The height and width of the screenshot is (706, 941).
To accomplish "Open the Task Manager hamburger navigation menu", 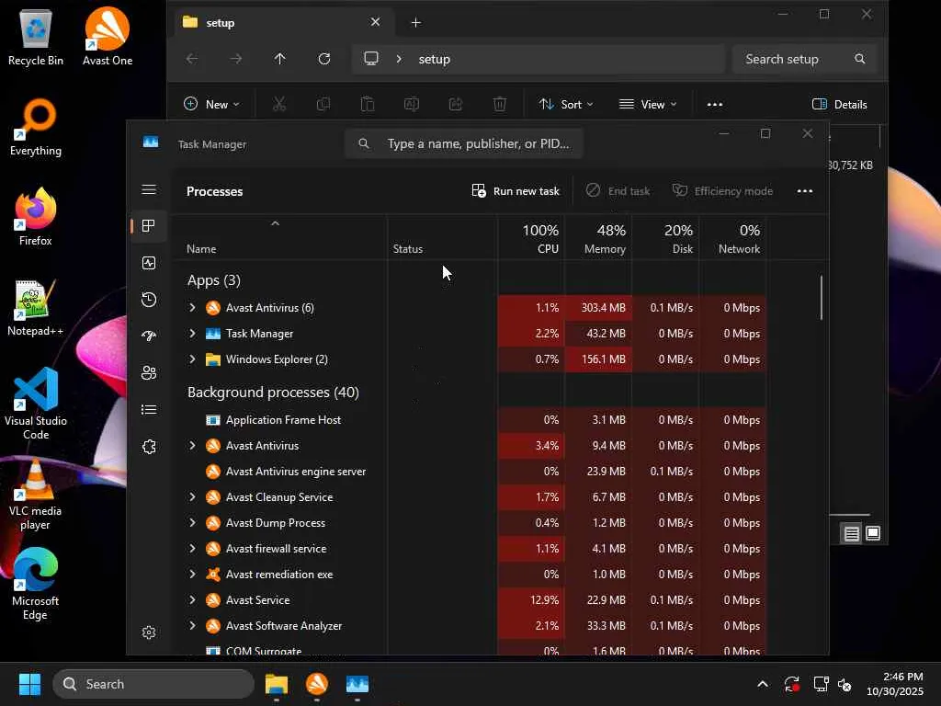I will [x=149, y=189].
